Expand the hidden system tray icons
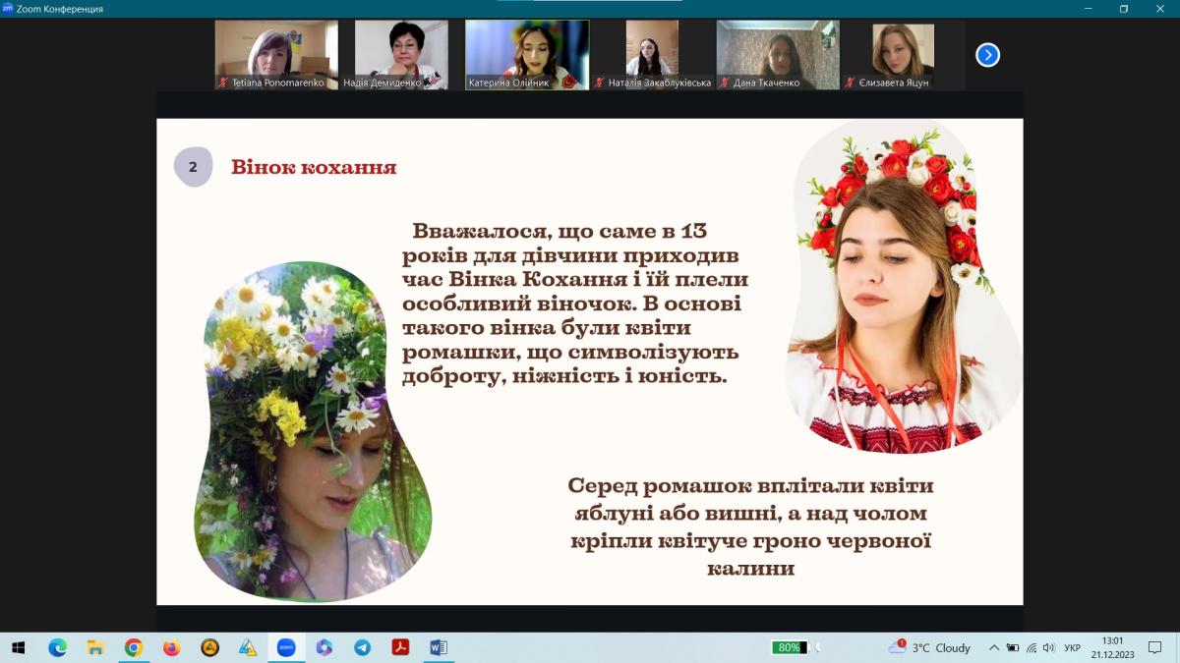Image resolution: width=1180 pixels, height=663 pixels. 994,647
